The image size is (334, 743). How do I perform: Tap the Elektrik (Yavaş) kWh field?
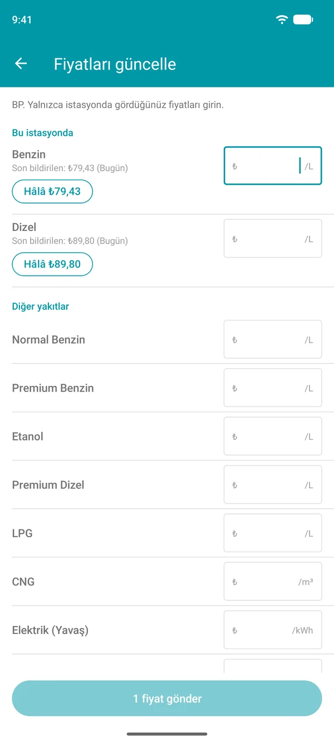point(273,630)
